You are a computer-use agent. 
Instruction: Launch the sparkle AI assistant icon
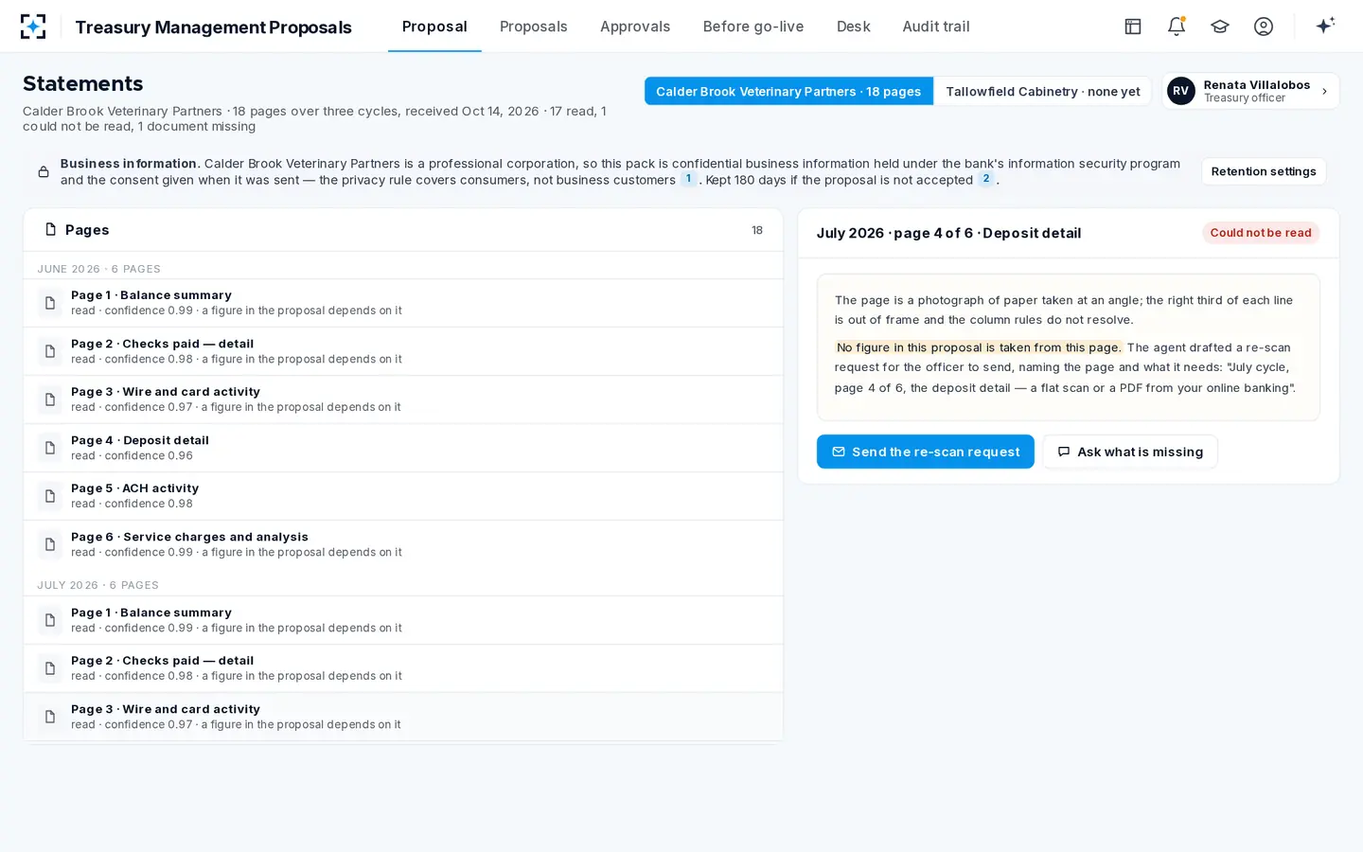[1325, 26]
